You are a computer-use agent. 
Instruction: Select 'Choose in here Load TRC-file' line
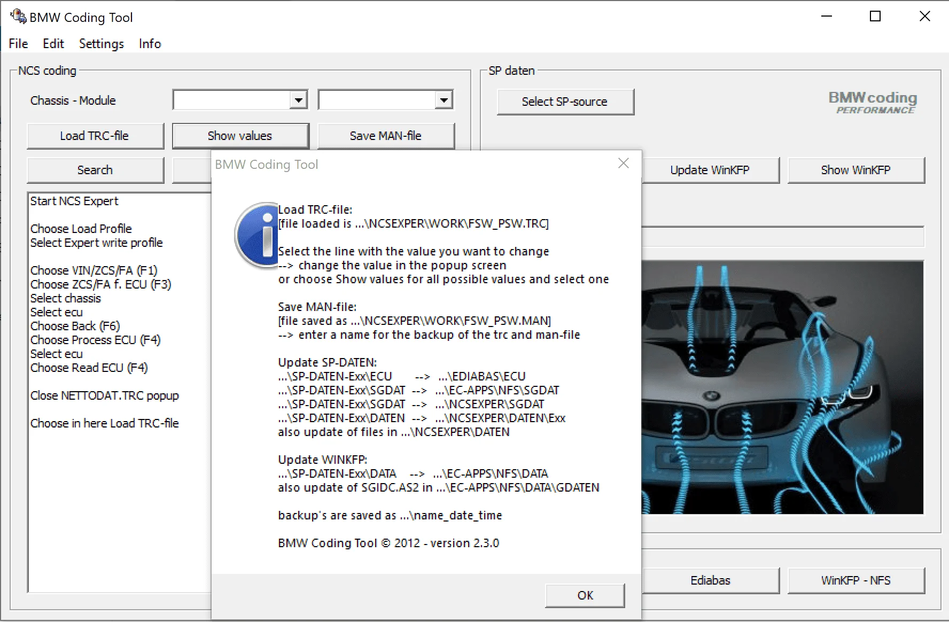click(x=105, y=423)
